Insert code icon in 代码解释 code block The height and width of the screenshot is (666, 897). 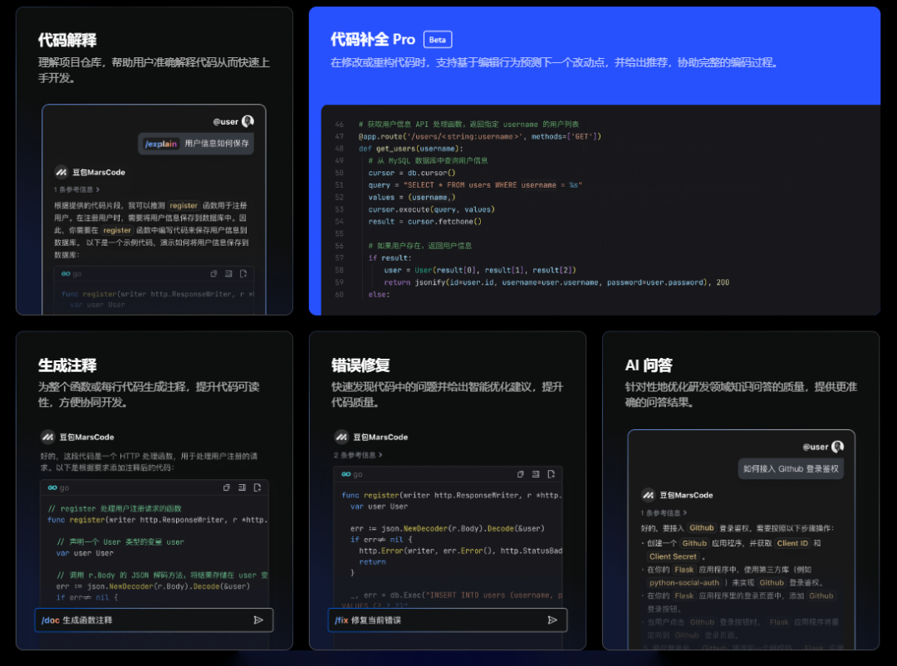228,273
